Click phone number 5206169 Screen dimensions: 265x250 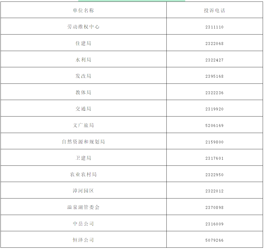point(214,126)
